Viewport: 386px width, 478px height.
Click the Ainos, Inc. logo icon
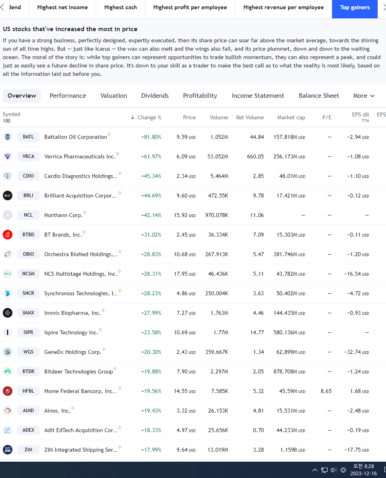8,410
